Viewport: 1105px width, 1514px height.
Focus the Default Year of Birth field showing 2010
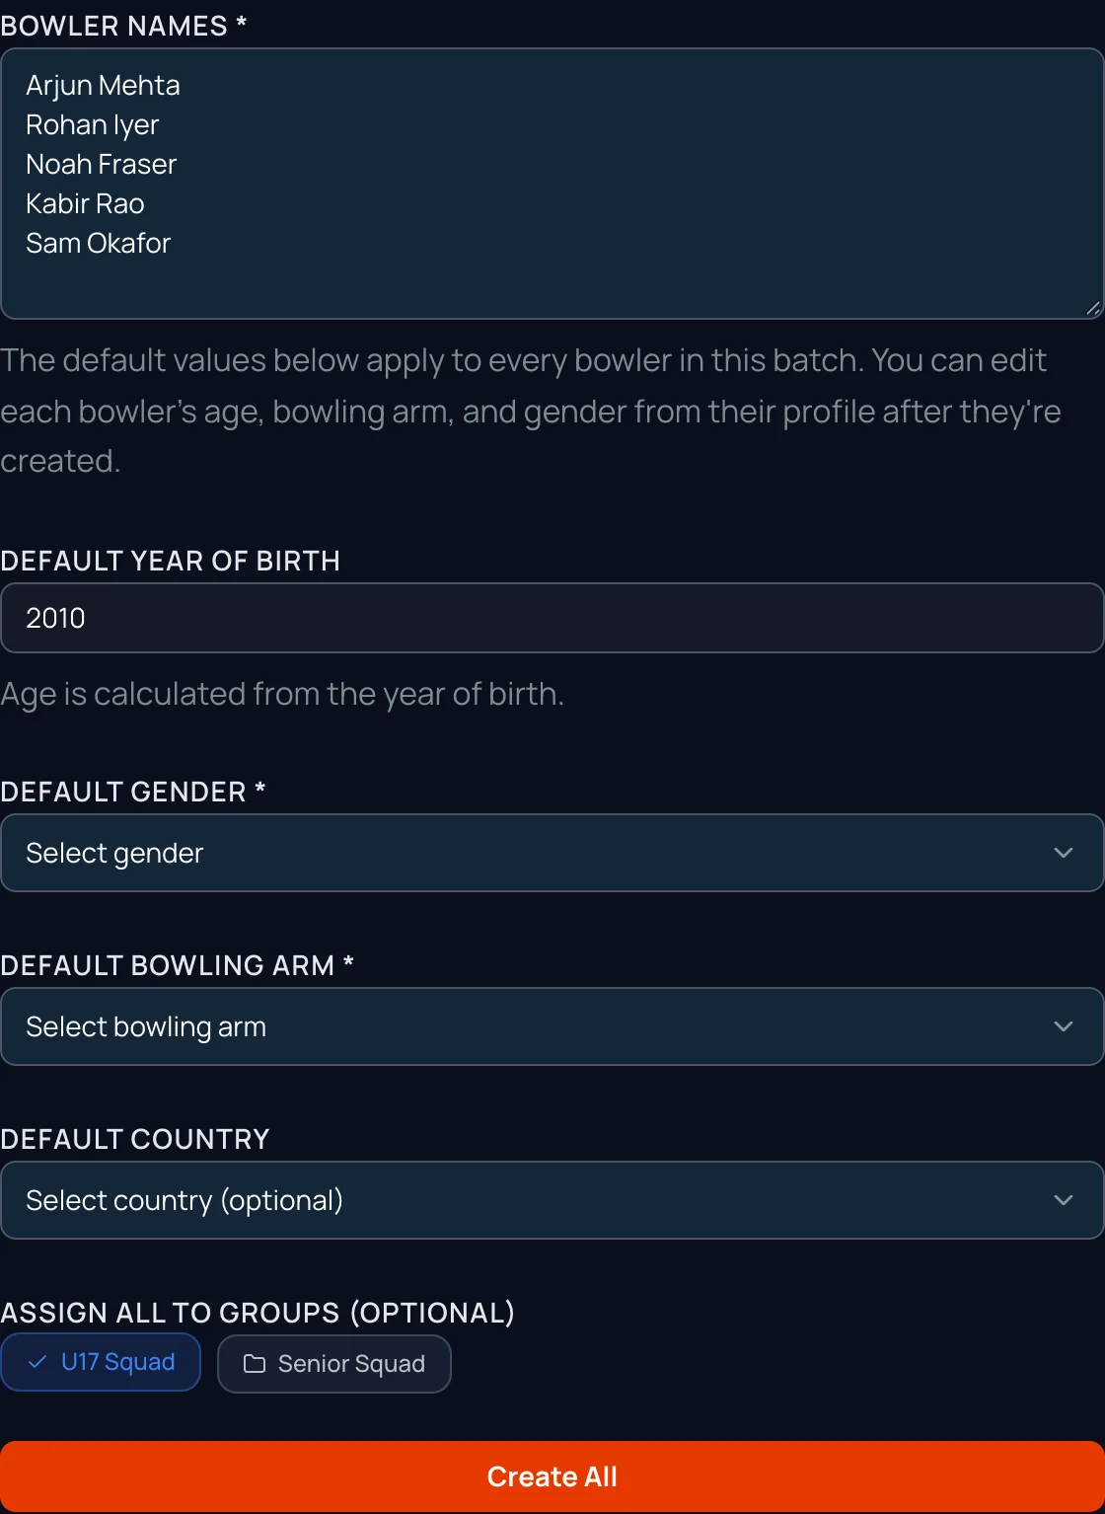552,618
